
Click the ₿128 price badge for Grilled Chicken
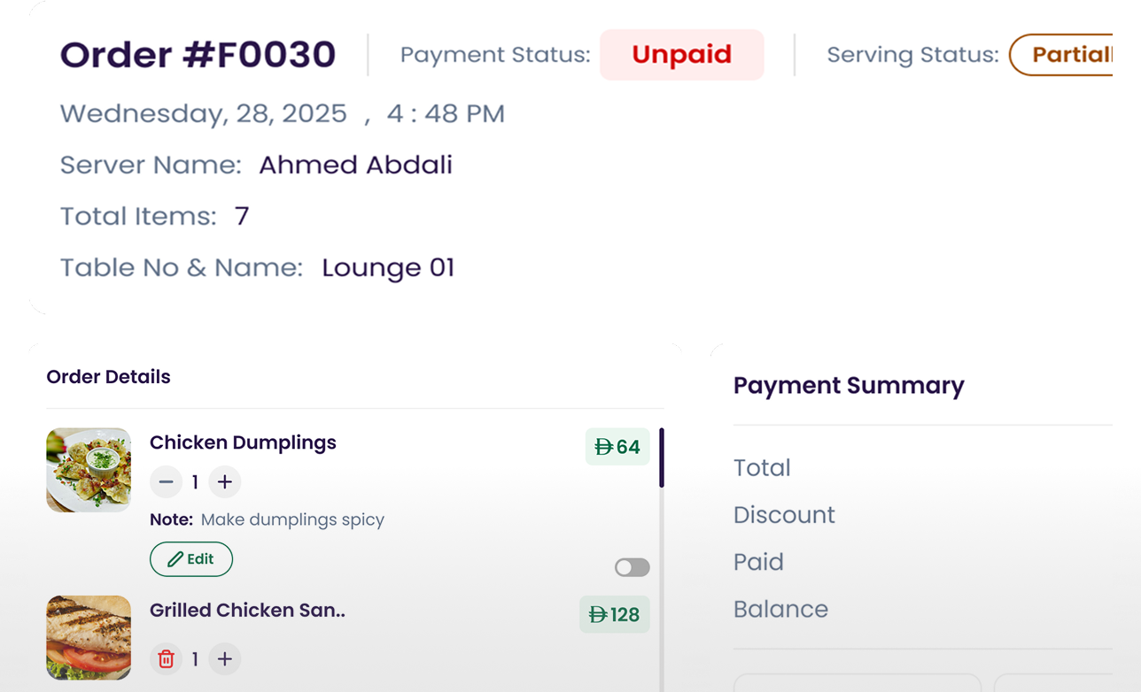(614, 614)
